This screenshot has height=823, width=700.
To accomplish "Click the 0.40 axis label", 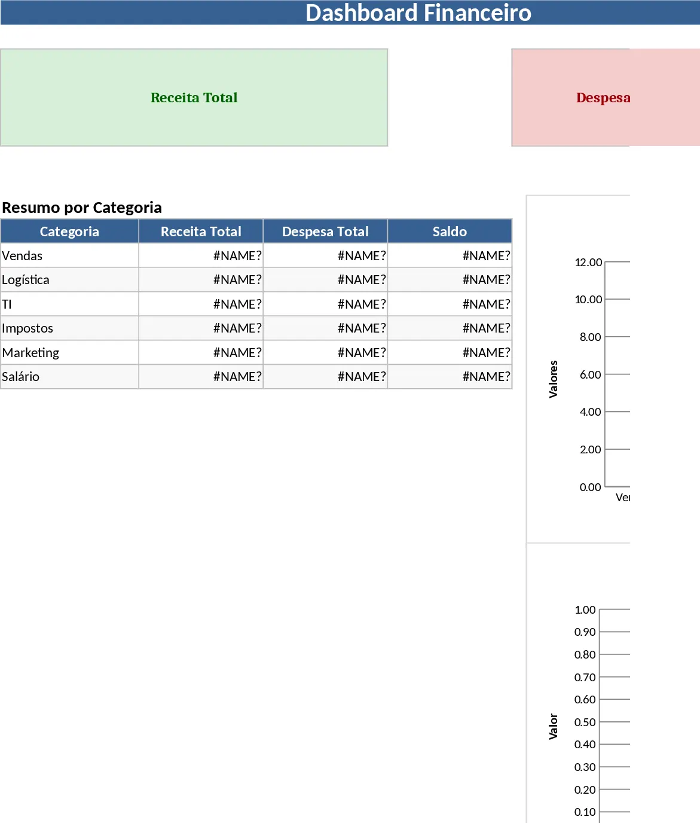I will tap(585, 744).
